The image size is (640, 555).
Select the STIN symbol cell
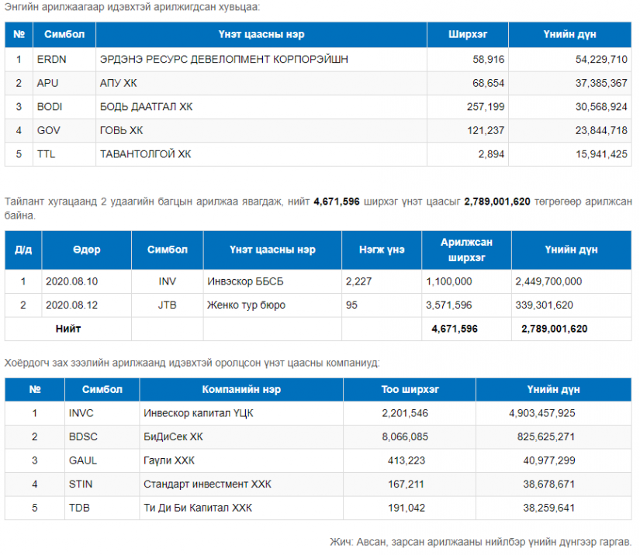pyautogui.click(x=102, y=484)
